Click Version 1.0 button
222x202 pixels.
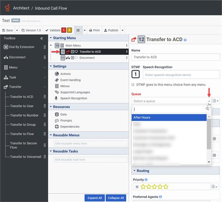pyautogui.click(x=31, y=30)
